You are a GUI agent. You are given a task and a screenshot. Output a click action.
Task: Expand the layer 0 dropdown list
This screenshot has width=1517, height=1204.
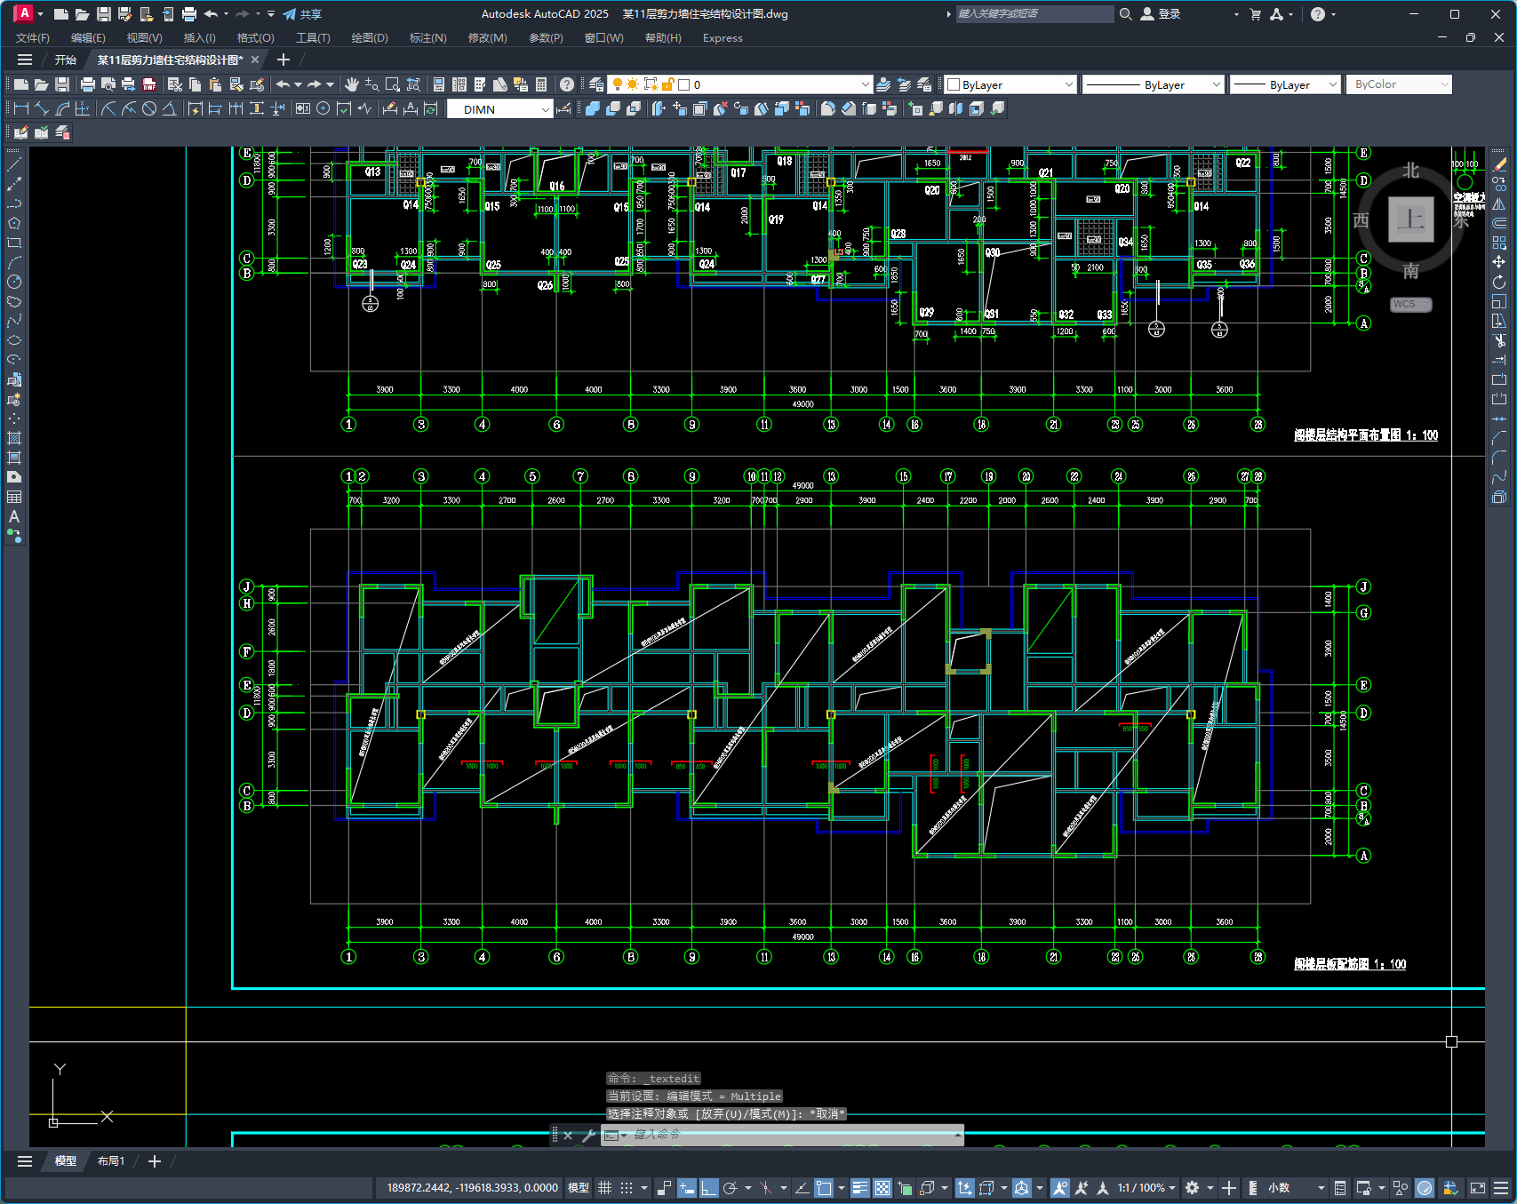tap(865, 84)
